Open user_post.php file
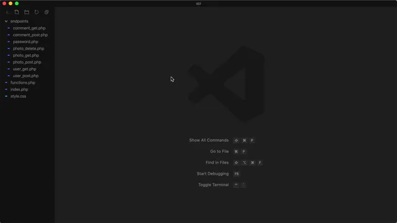 (x=25, y=76)
